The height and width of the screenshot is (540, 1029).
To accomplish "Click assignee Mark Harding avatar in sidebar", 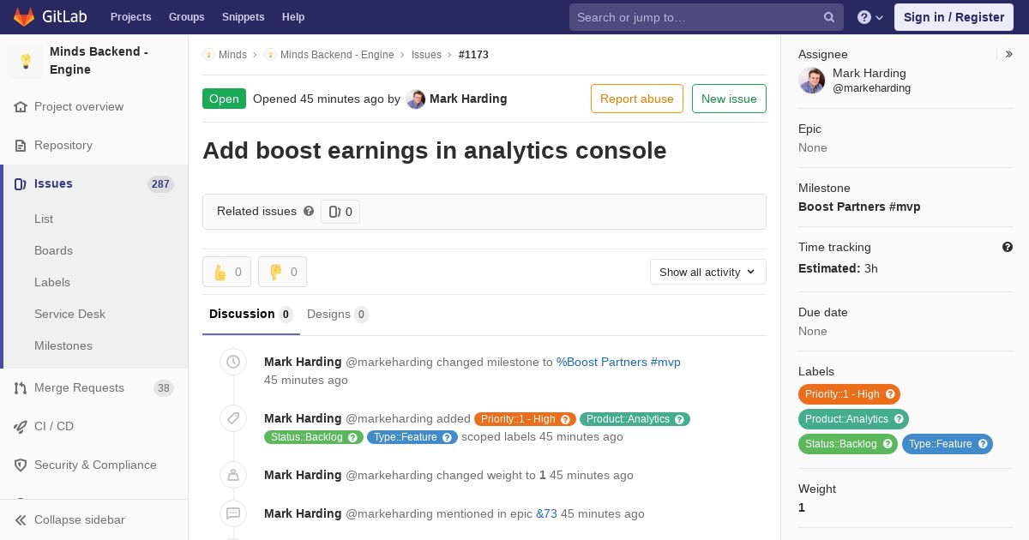I will tap(811, 81).
